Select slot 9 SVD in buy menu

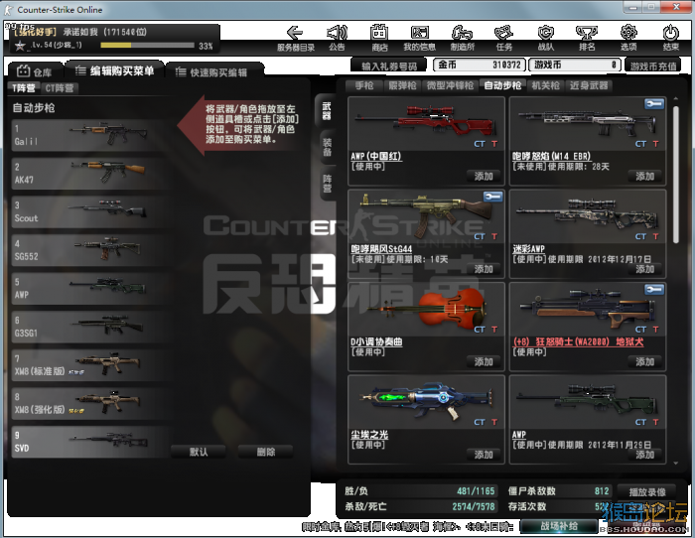point(91,442)
